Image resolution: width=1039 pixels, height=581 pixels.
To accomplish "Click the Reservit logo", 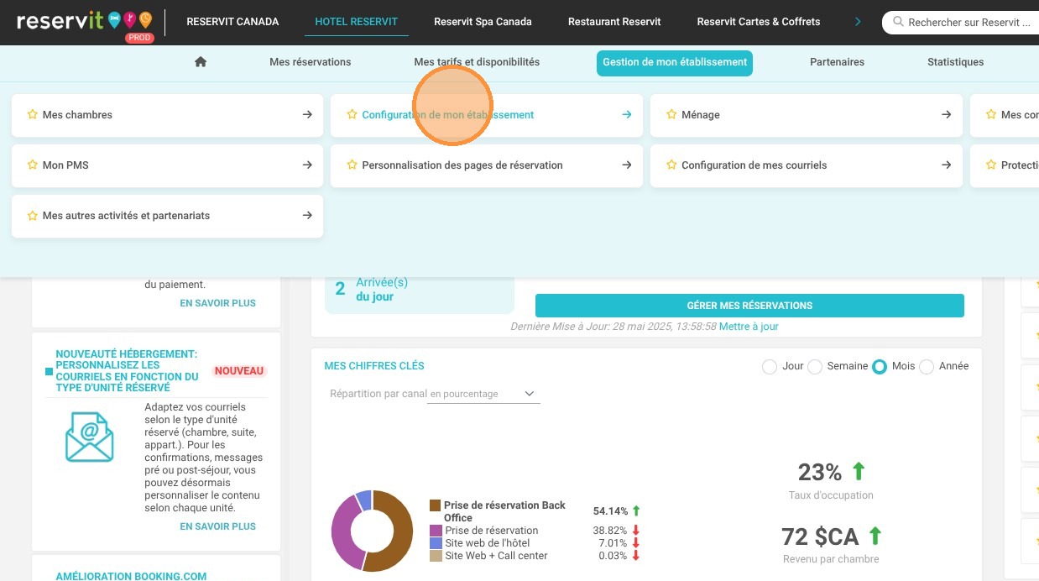I will click(85, 22).
